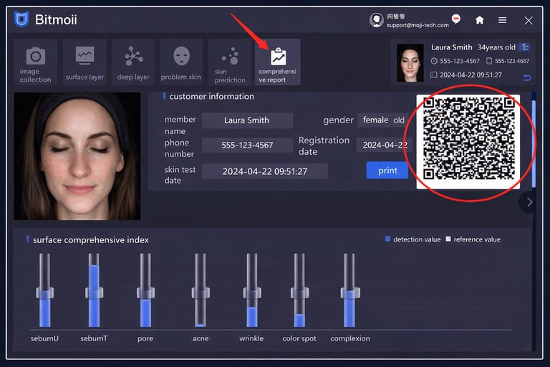Click the blue return arrow icon
The width and height of the screenshot is (550, 367).
tap(526, 77)
